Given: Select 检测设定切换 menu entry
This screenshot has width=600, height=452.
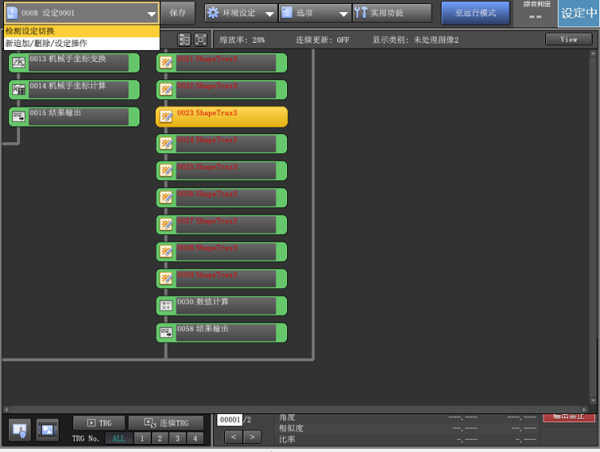Looking at the screenshot, I should pos(81,31).
